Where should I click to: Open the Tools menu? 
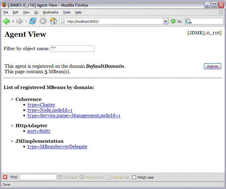point(66,13)
